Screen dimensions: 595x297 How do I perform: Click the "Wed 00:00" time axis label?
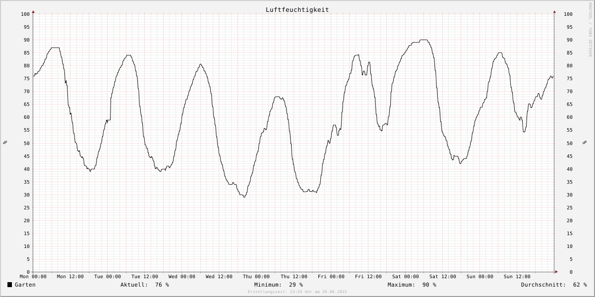tap(182, 277)
